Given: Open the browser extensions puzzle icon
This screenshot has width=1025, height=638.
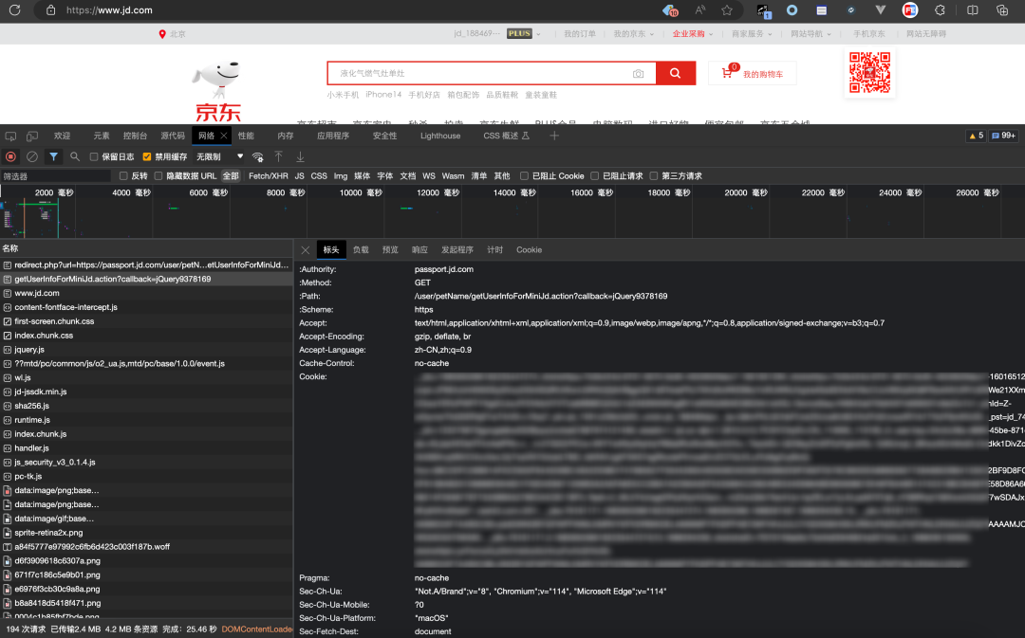Looking at the screenshot, I should coord(940,9).
